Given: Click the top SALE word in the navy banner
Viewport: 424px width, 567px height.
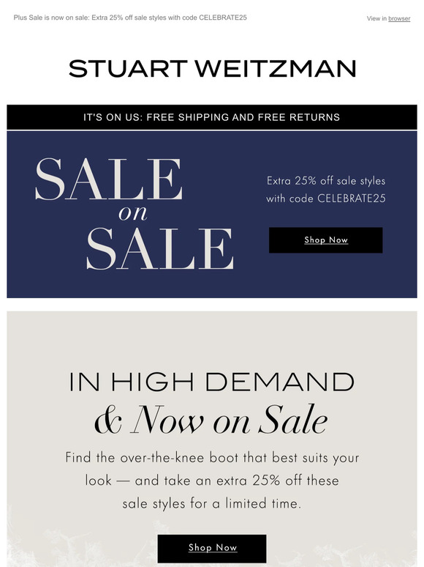Looking at the screenshot, I should 109,179.
